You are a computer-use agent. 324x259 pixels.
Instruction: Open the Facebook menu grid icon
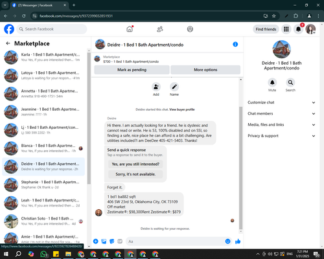286,29
